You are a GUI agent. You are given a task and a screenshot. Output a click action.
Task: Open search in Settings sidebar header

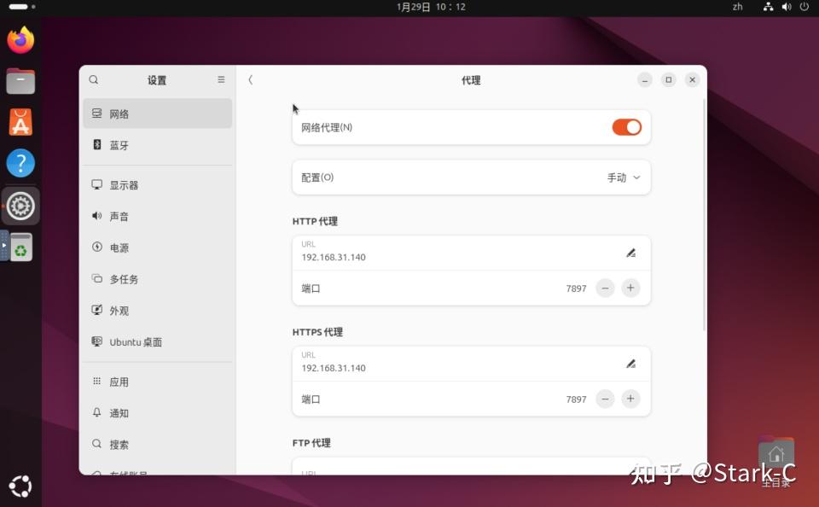pos(94,80)
